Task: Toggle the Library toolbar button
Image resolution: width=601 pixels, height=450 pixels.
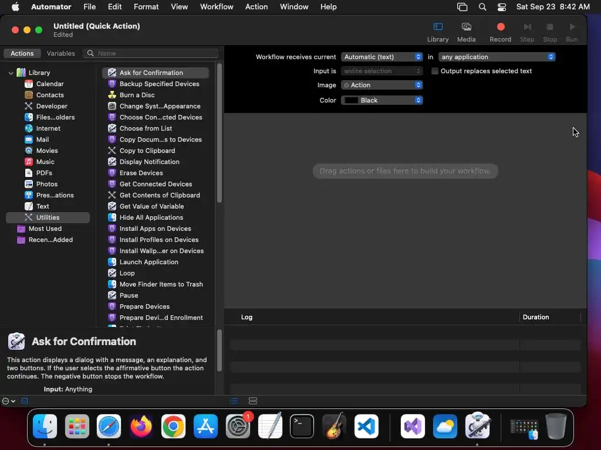Action: [x=438, y=32]
